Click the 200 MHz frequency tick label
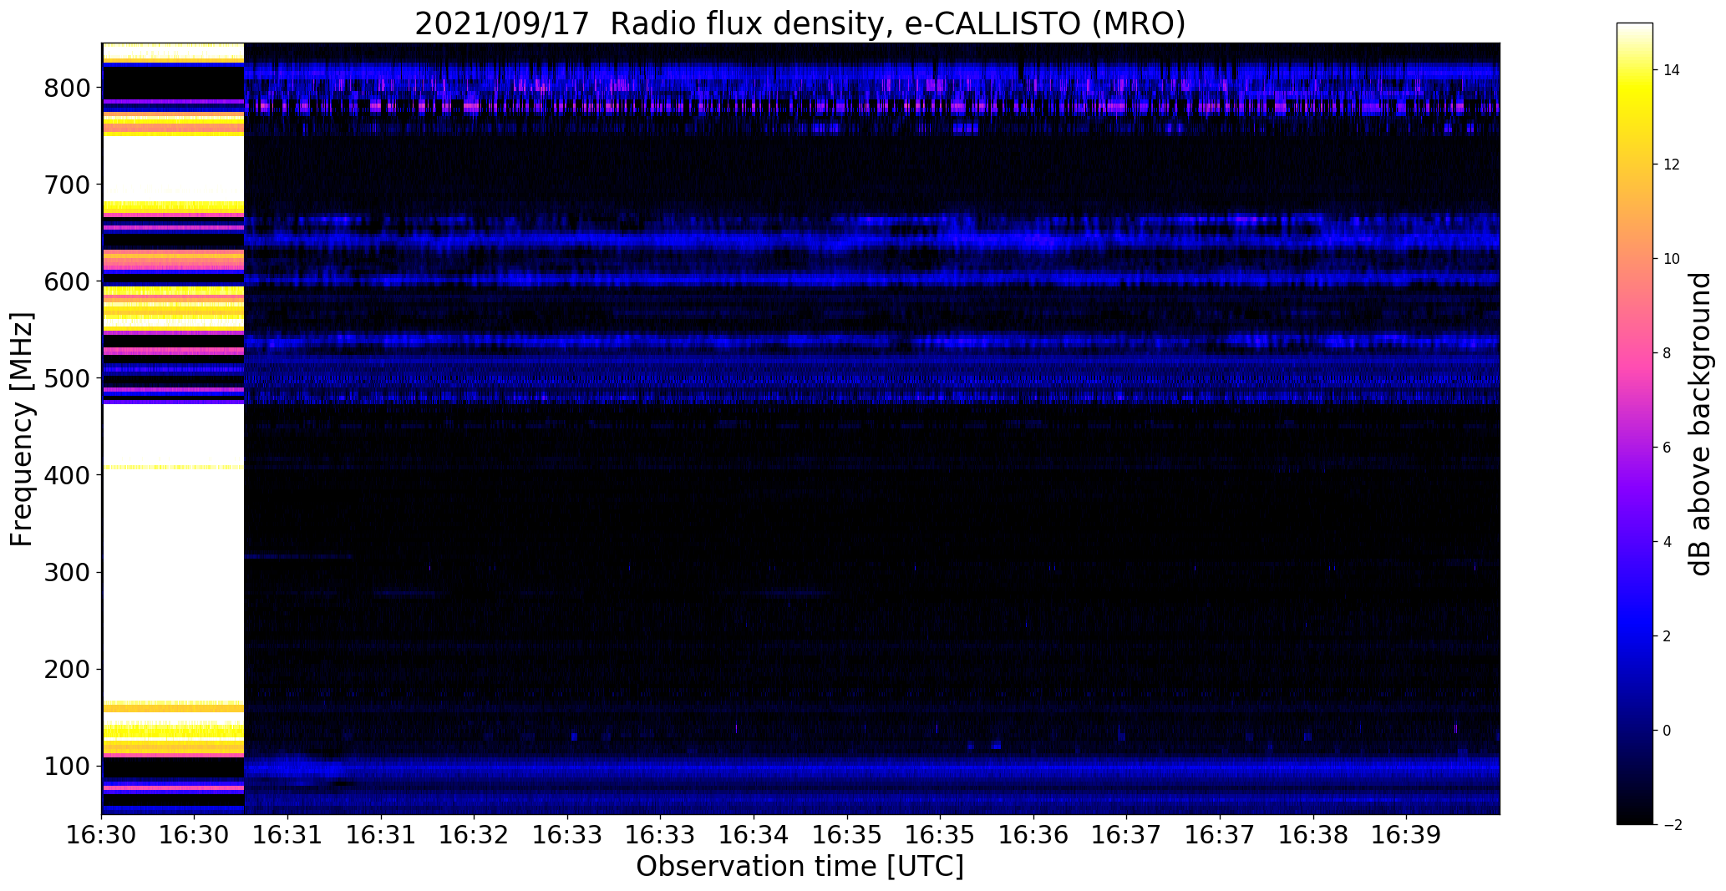The image size is (1726, 891). 67,669
